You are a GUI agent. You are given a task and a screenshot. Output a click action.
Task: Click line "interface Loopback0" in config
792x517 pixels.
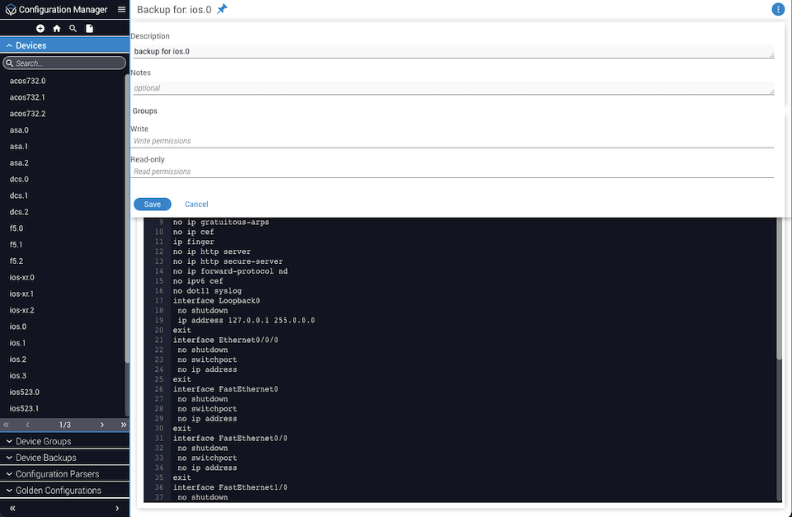point(217,300)
